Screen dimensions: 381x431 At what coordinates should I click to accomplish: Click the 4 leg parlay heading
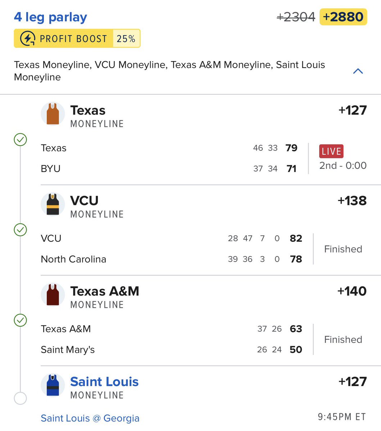(50, 17)
